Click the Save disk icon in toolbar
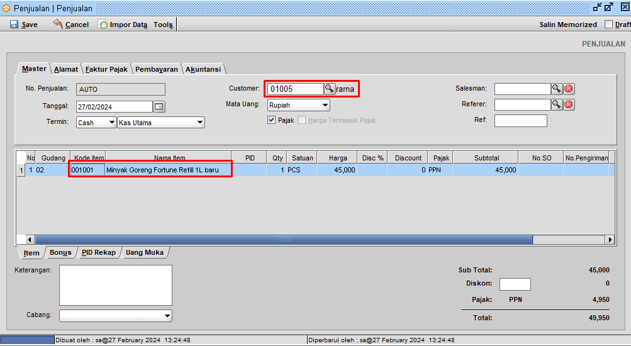Image resolution: width=631 pixels, height=346 pixels. 14,25
